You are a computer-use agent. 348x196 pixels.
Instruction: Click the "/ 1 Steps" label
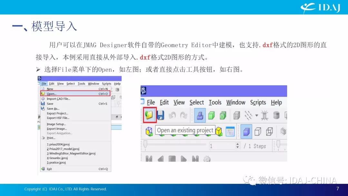255,146
